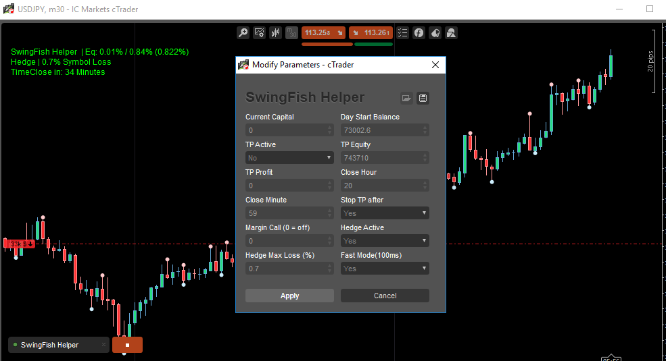Click the load parameters folder icon
Image resolution: width=666 pixels, height=361 pixels.
point(406,98)
